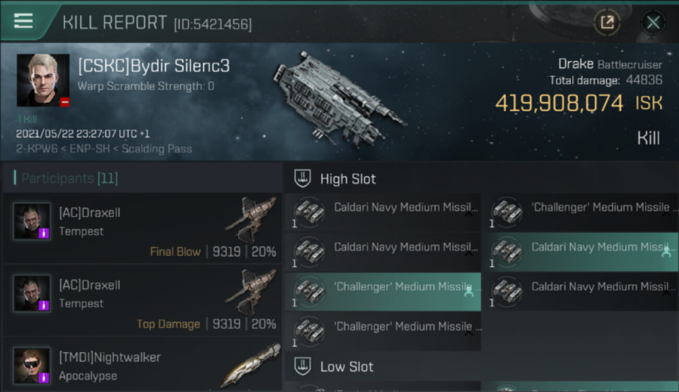679x392 pixels.
Task: Expand the unhighlighted left-column 'Challenger' row chevron
Action: pyautogui.click(x=469, y=332)
